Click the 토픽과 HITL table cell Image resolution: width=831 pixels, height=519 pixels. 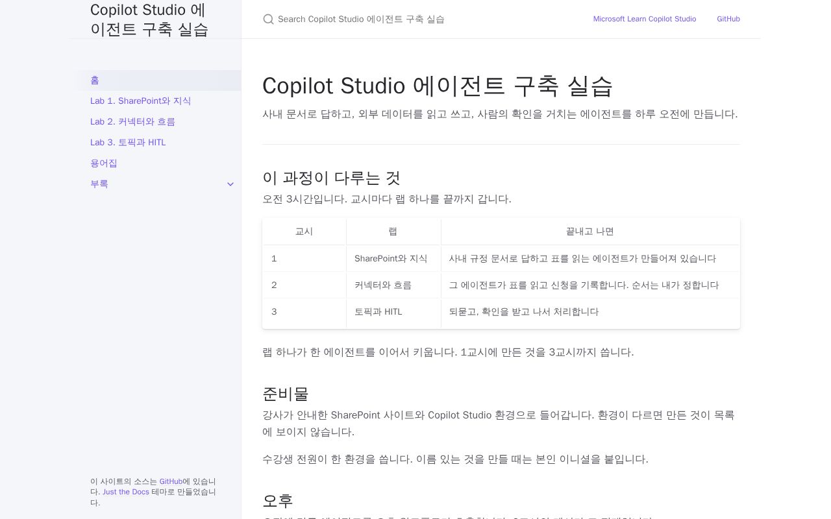pyautogui.click(x=393, y=312)
